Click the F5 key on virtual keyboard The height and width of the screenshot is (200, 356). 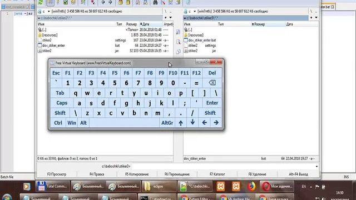point(115,73)
